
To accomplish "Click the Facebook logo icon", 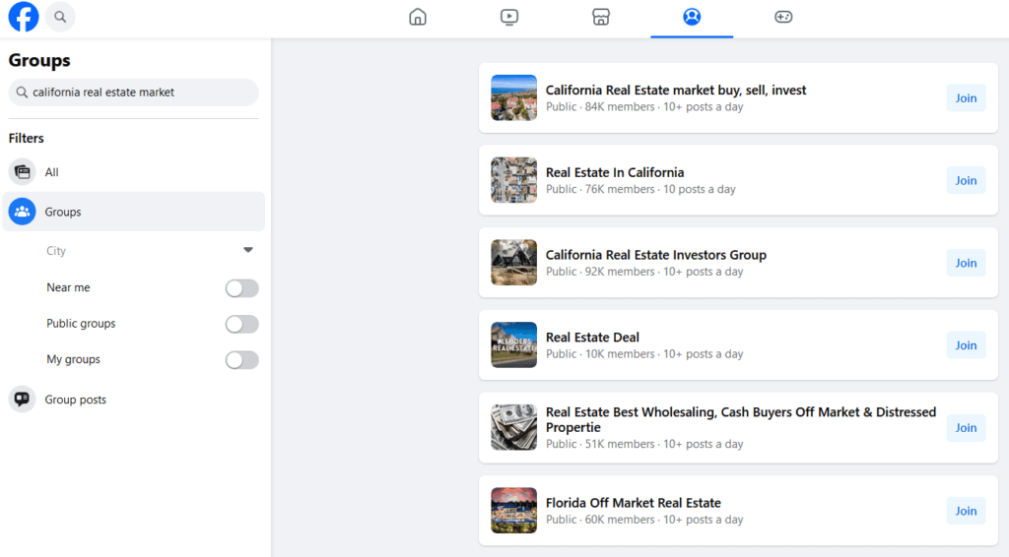I will (x=24, y=17).
